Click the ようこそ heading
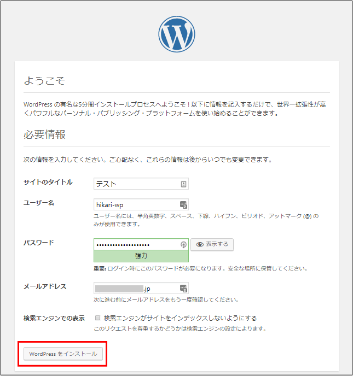Image resolution: width=353 pixels, height=376 pixels. pos(44,80)
